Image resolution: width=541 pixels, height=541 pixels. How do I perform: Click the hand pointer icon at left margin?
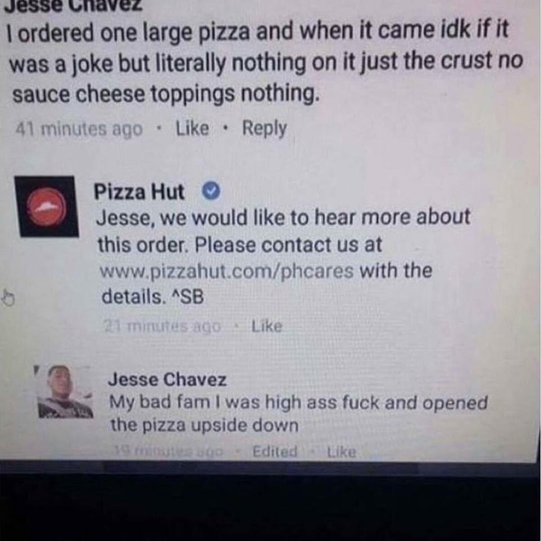(x=8, y=298)
